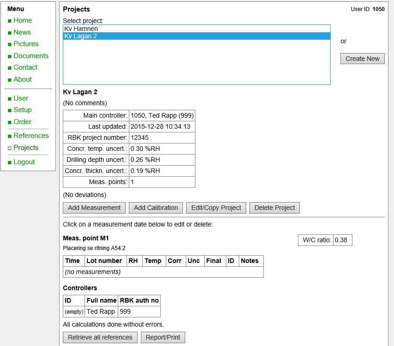Screen dimensions: 394x346
Task: Open Edit/Copy Project
Action: pyautogui.click(x=216, y=208)
